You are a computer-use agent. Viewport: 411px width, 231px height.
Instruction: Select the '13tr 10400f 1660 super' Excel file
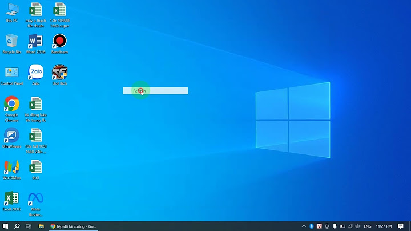60,15
